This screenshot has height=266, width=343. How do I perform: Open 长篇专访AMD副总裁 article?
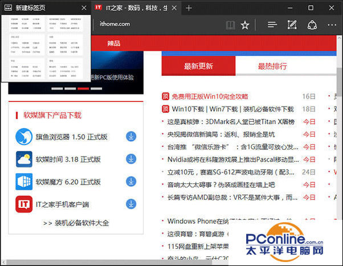(232, 198)
